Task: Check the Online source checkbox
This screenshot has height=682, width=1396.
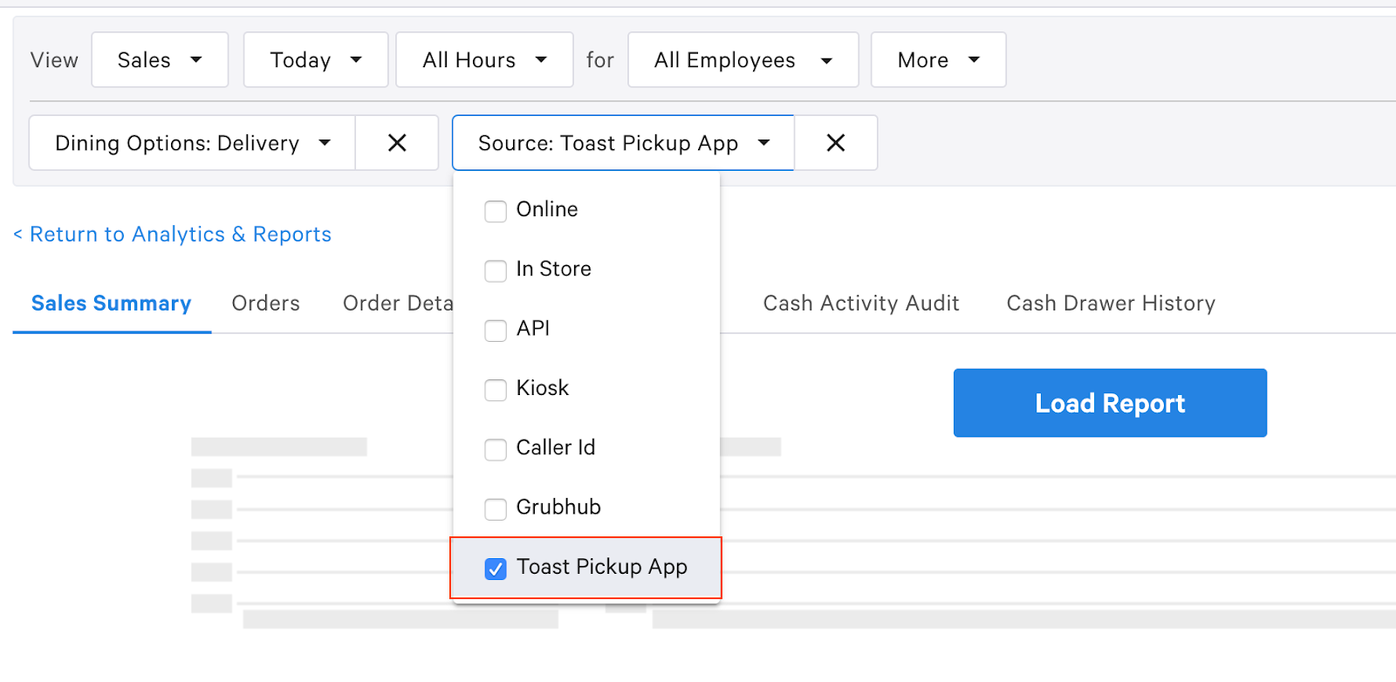Action: [x=496, y=211]
